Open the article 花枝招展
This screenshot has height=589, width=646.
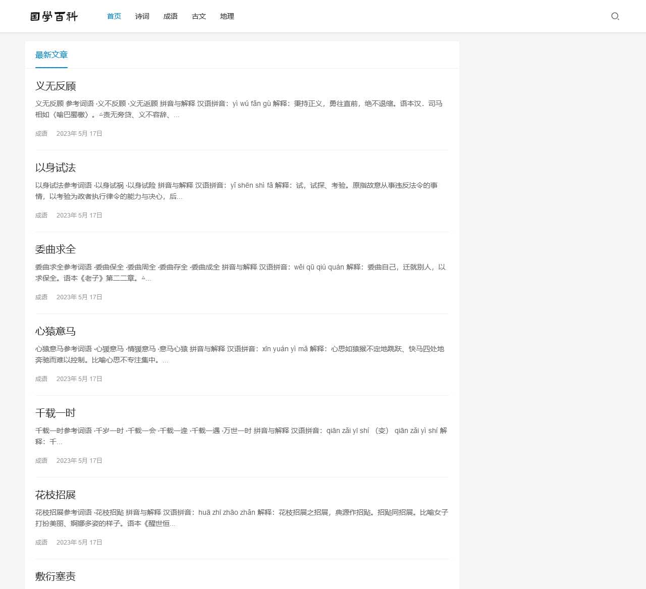point(56,495)
